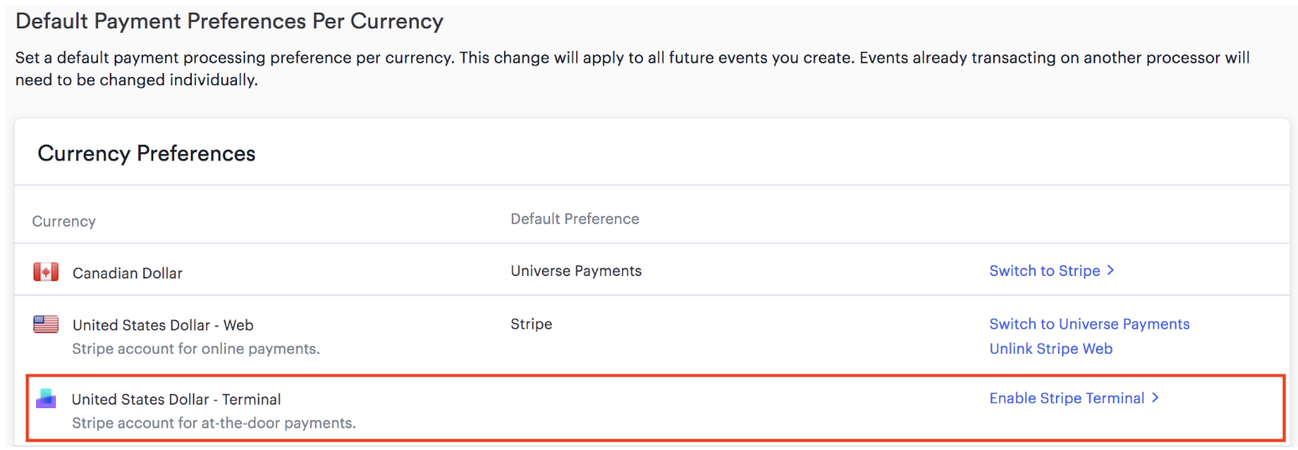Click the chevron after Enable Stripe Terminal
Image resolution: width=1298 pixels, height=450 pixels.
1155,398
